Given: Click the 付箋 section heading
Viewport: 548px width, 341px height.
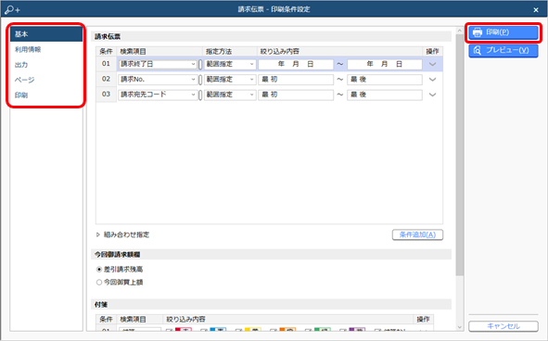Looking at the screenshot, I should pos(101,305).
